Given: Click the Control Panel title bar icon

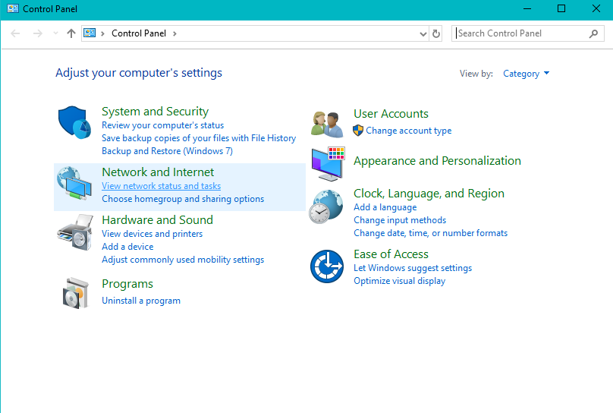Looking at the screenshot, I should tap(13, 8).
